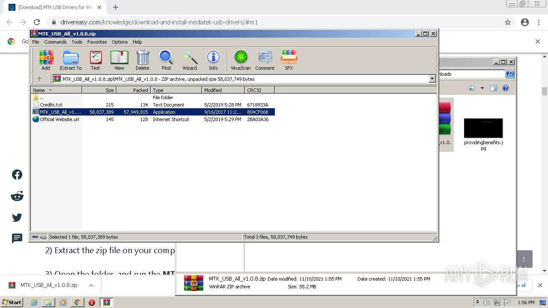
Task: Launch the Wizard wand tool
Action: tap(190, 60)
